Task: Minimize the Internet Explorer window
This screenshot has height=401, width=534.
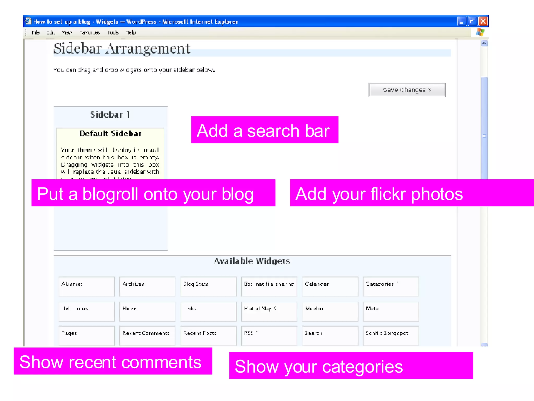Action: tap(461, 21)
